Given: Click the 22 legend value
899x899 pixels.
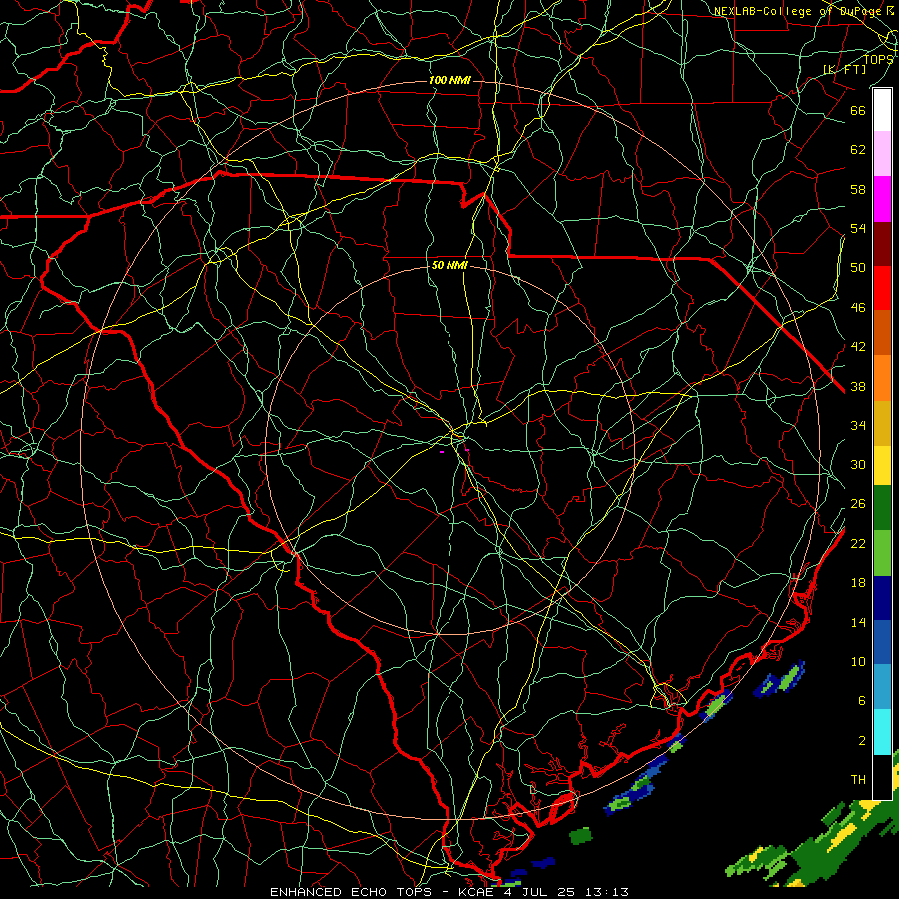Looking at the screenshot, I should pos(858,544).
